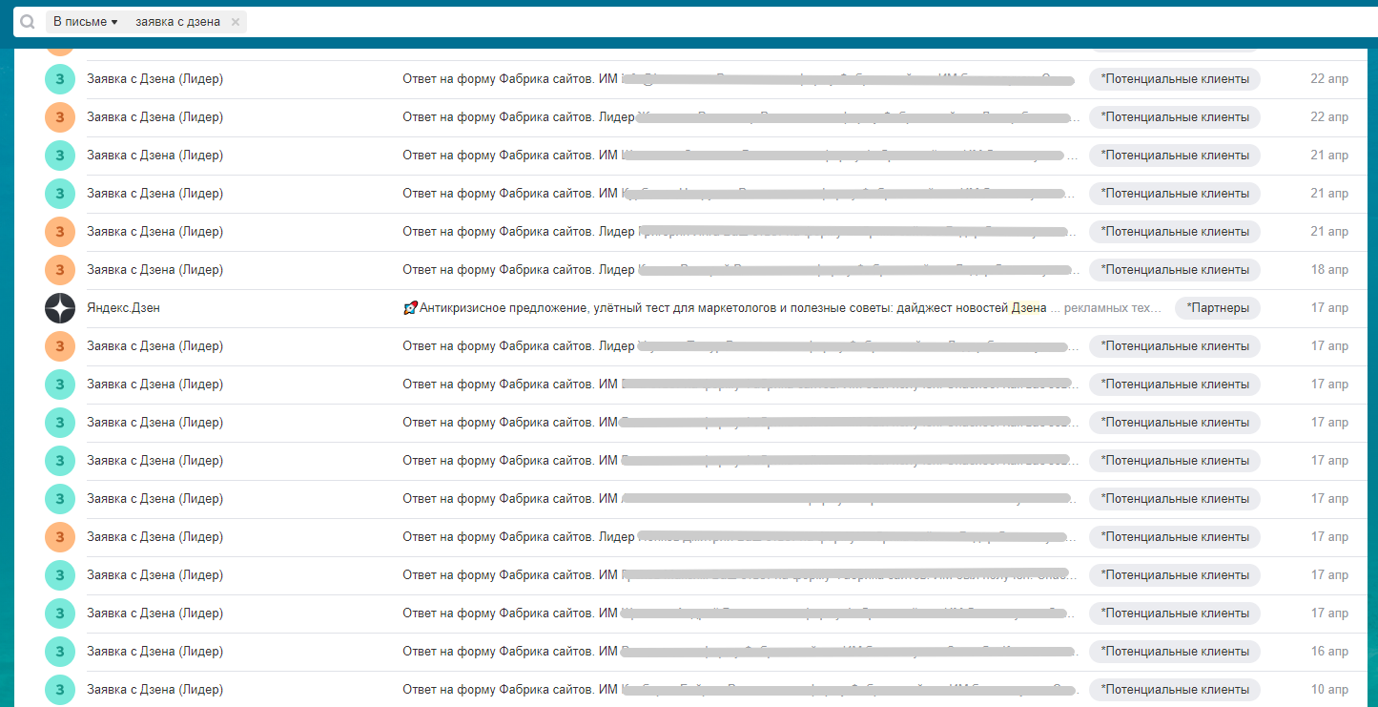The width and height of the screenshot is (1378, 707).
Task: Click the orange avatar of the 22 апр email
Action: (60, 117)
